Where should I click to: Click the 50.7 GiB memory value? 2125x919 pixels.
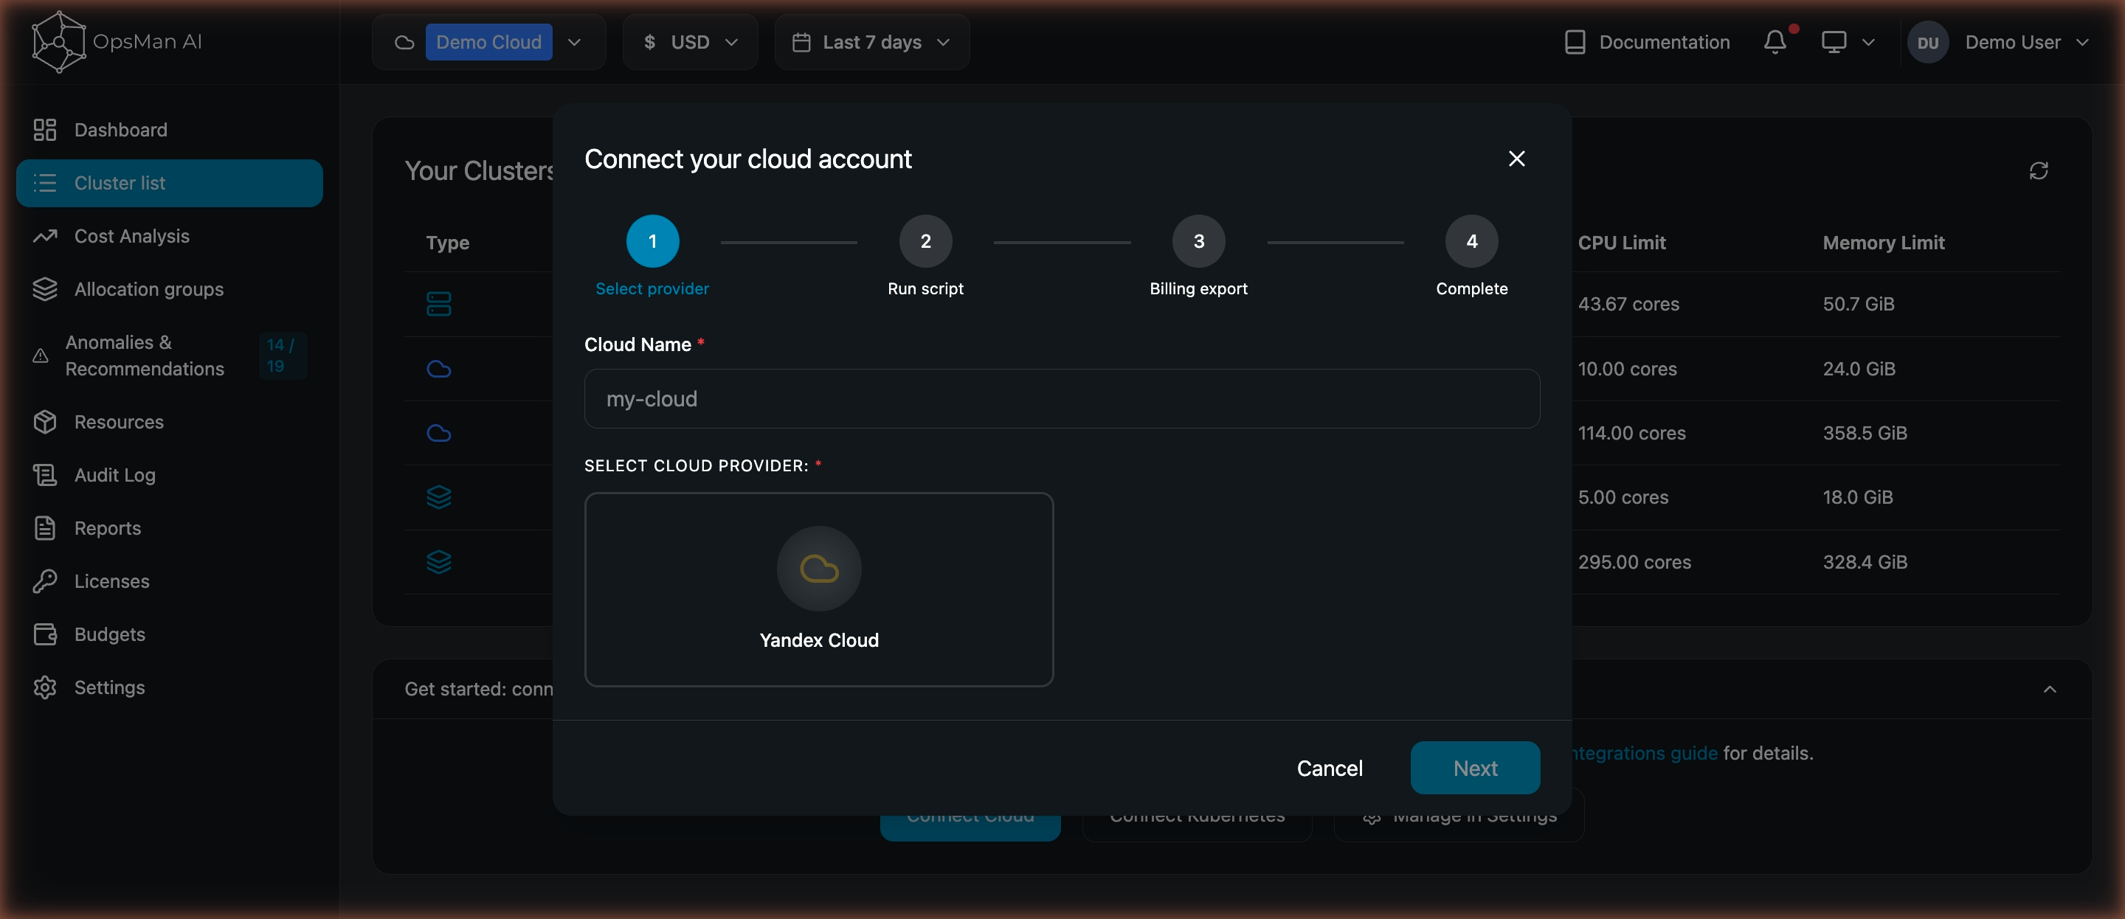click(x=1858, y=304)
